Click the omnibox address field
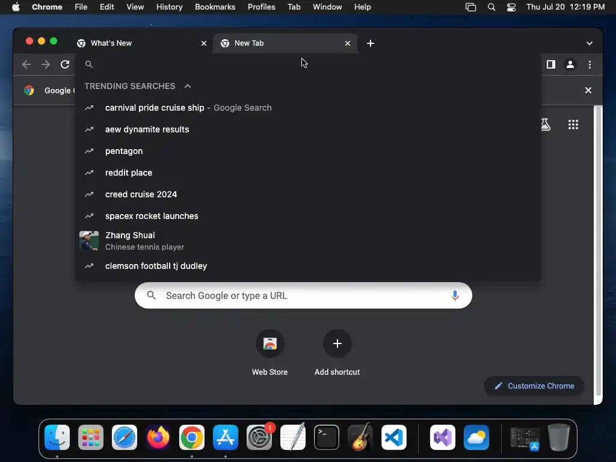This screenshot has height=462, width=616. [x=308, y=64]
